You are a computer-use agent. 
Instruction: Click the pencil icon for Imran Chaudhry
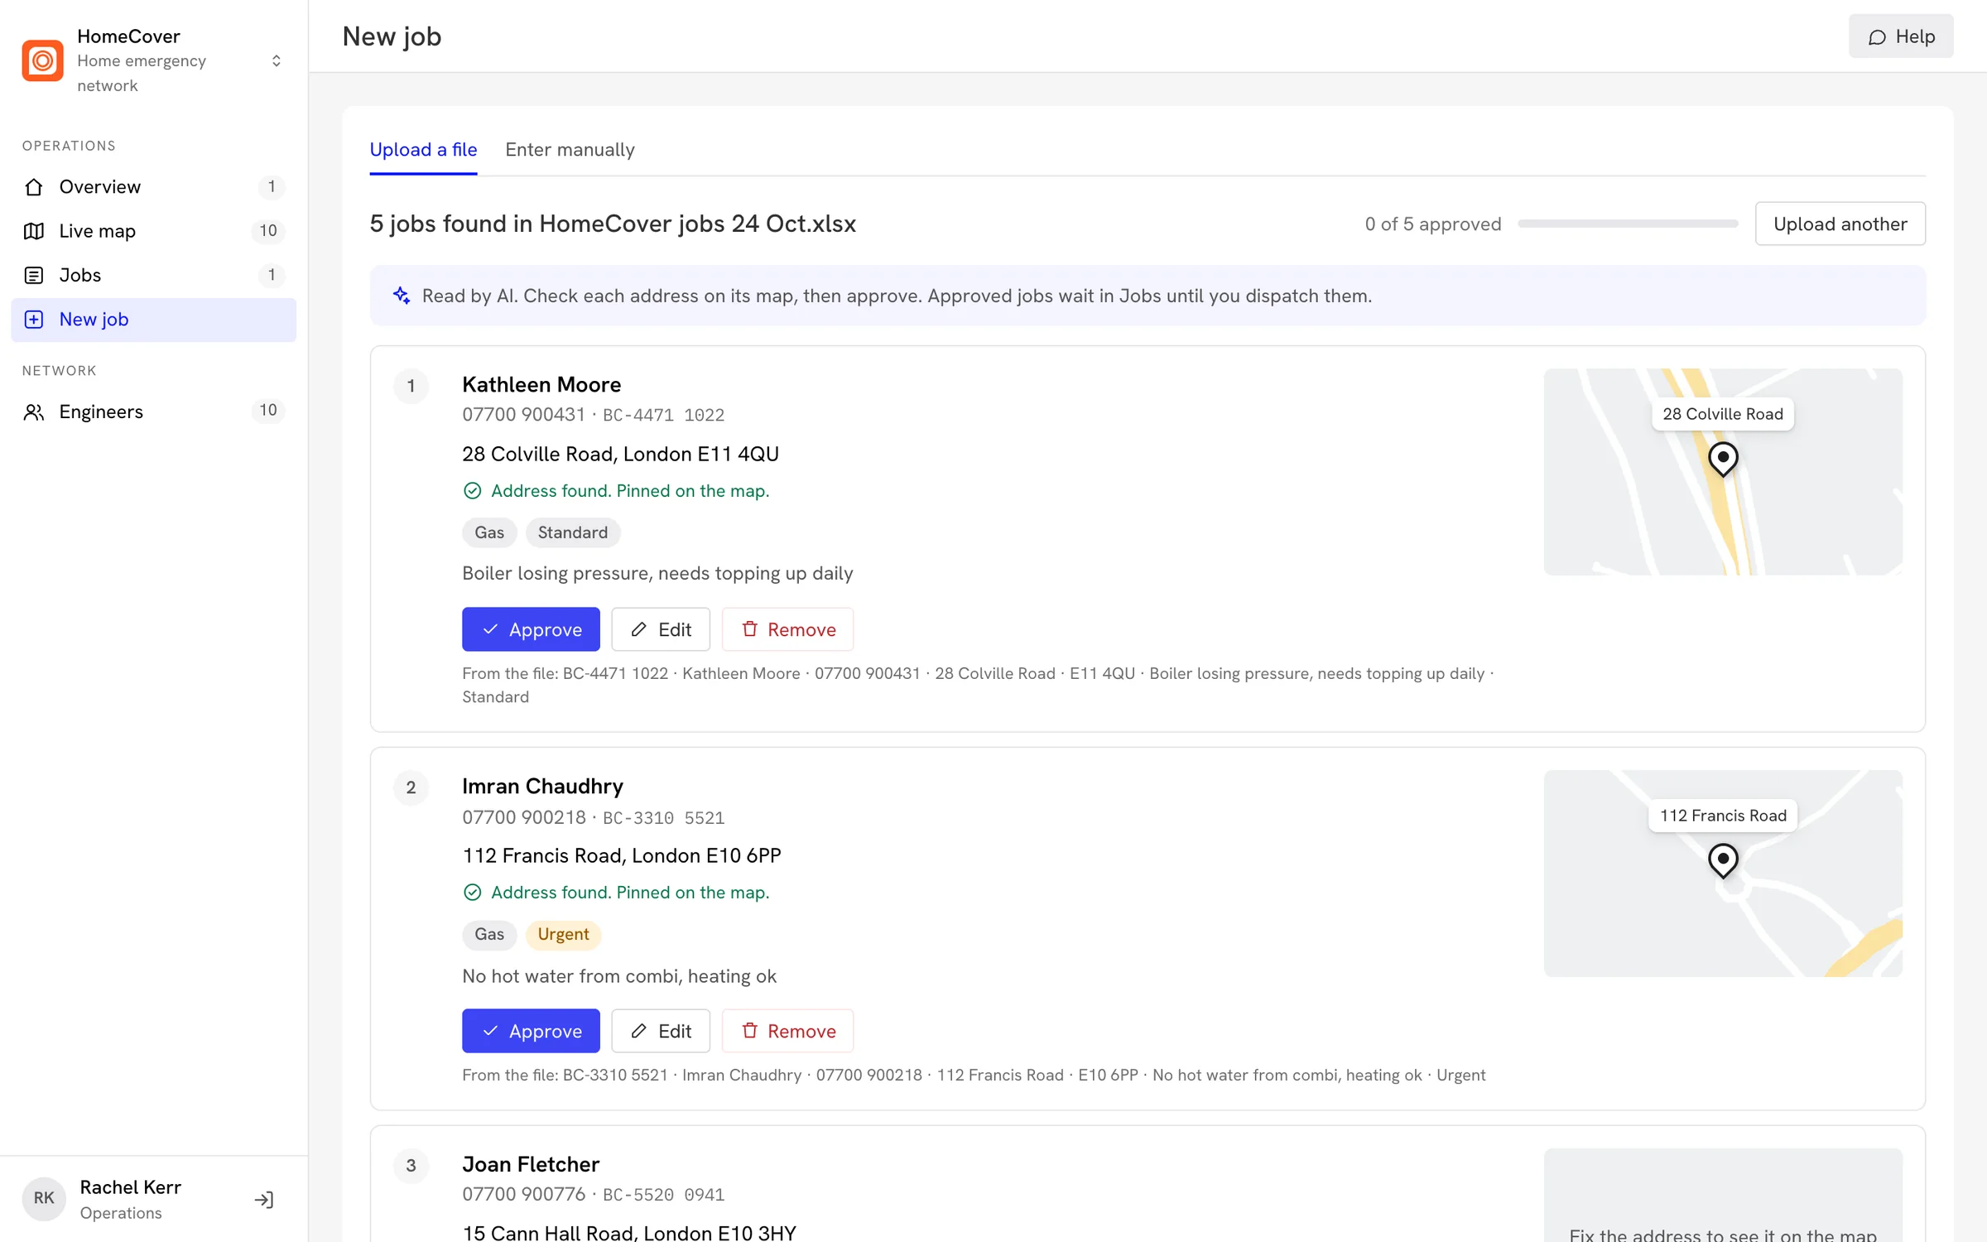pos(638,1031)
